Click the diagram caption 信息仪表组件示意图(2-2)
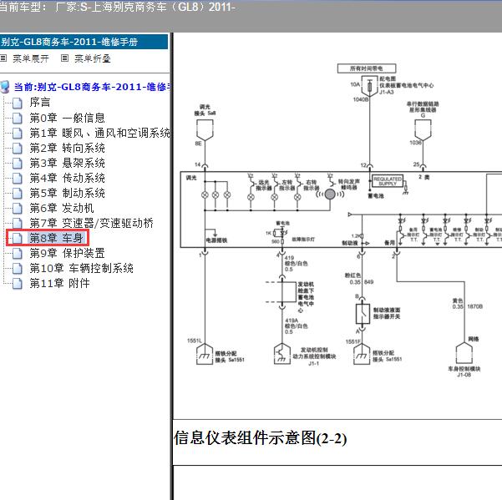502x500 pixels. (261, 438)
